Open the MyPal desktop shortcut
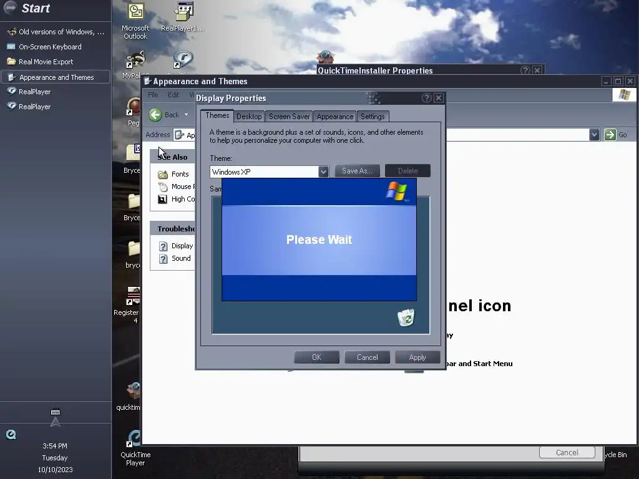Viewport: 639px width, 479px height. (x=135, y=65)
